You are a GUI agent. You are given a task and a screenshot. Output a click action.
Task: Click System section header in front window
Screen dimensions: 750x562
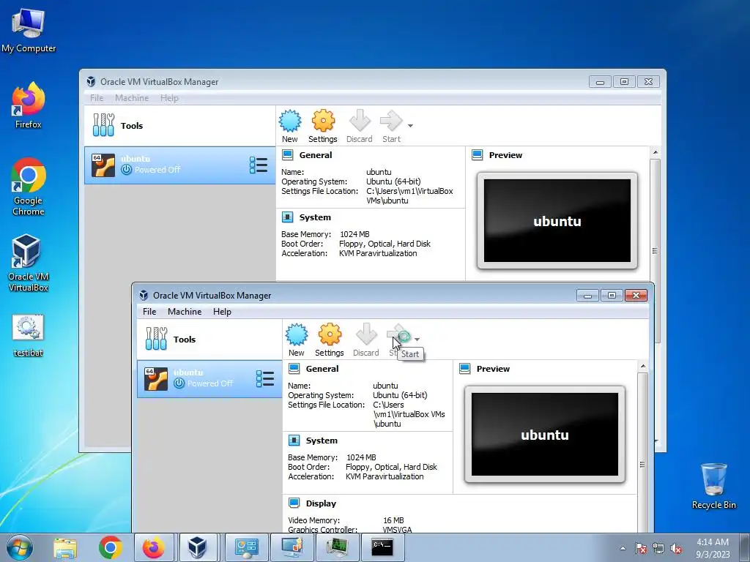322,441
